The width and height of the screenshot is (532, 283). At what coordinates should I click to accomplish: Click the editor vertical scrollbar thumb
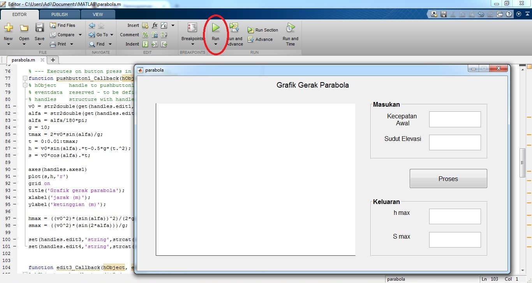tap(523, 163)
